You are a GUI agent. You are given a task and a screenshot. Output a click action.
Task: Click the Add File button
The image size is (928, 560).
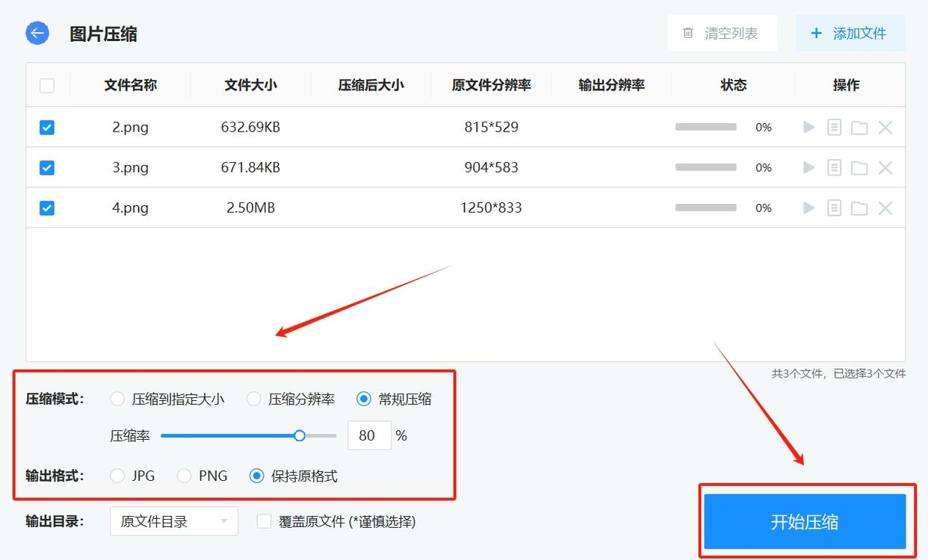tap(850, 34)
